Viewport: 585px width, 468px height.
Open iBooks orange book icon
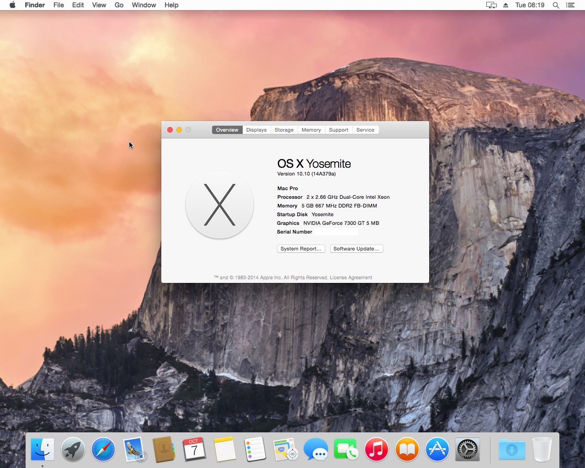click(x=407, y=449)
